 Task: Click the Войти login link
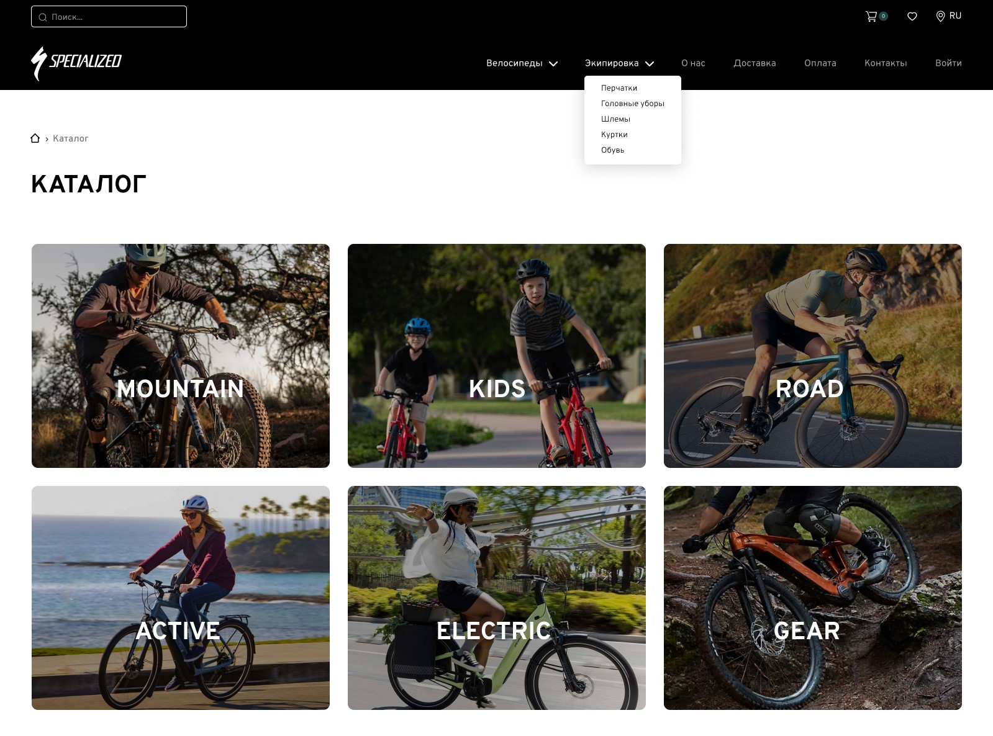pos(948,63)
